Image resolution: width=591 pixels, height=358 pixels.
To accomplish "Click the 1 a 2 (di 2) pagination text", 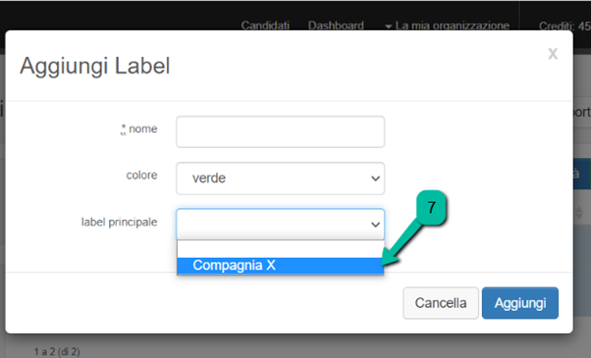I will [57, 351].
